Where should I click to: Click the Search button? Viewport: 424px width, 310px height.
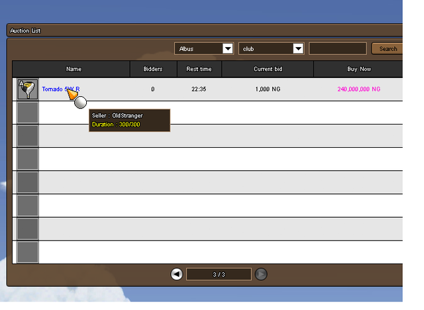tap(388, 48)
